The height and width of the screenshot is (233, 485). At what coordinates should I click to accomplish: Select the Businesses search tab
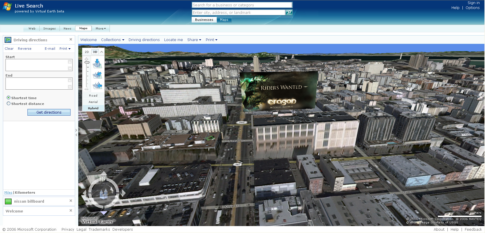[x=204, y=20]
